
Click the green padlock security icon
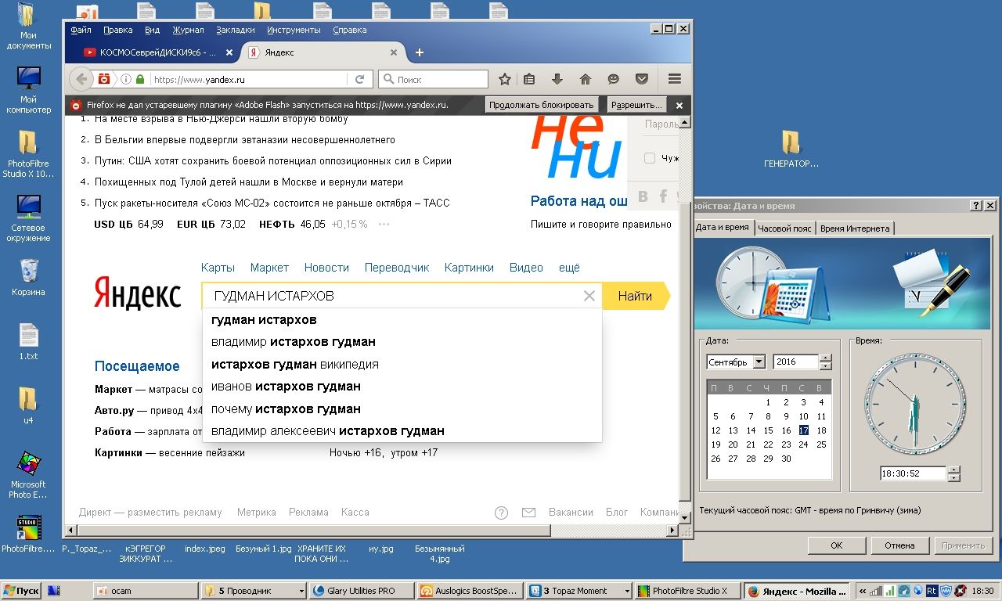point(140,79)
